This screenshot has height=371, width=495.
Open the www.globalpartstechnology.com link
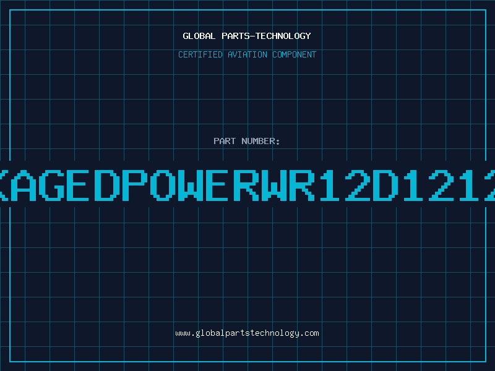click(x=247, y=333)
